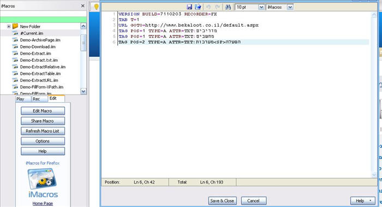
Task: Click editor line 1 VERSION BUILD text
Action: [x=168, y=14]
